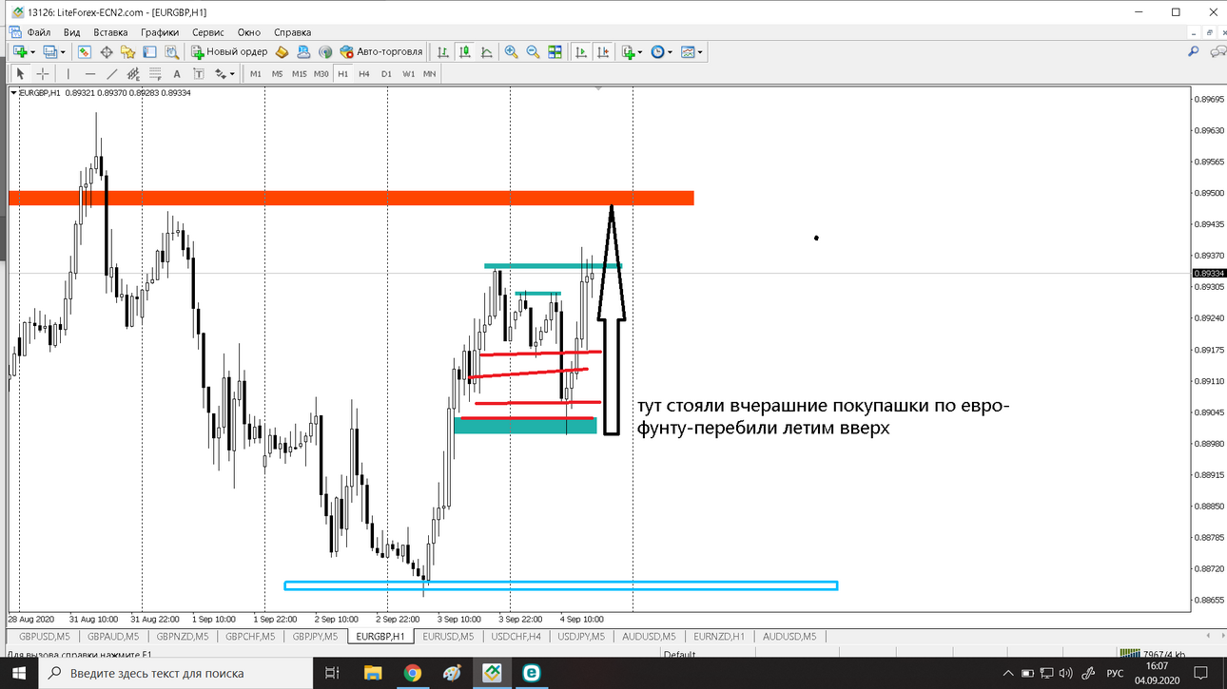Switch chart to candlesticks mode
The width and height of the screenshot is (1227, 689).
coord(465,52)
